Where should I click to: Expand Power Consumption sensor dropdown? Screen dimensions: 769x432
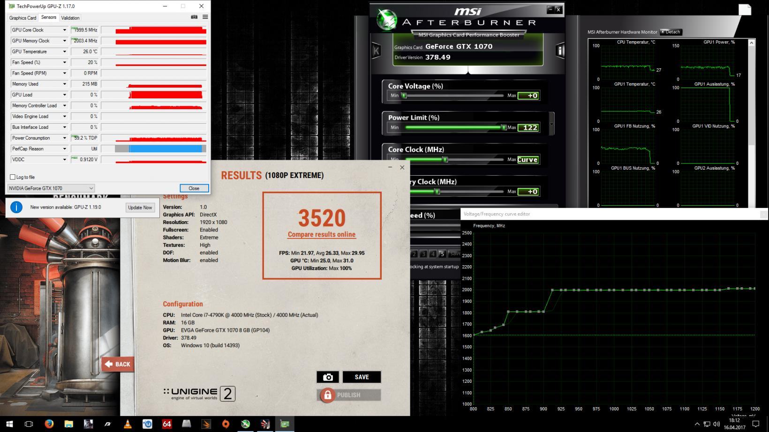point(65,138)
